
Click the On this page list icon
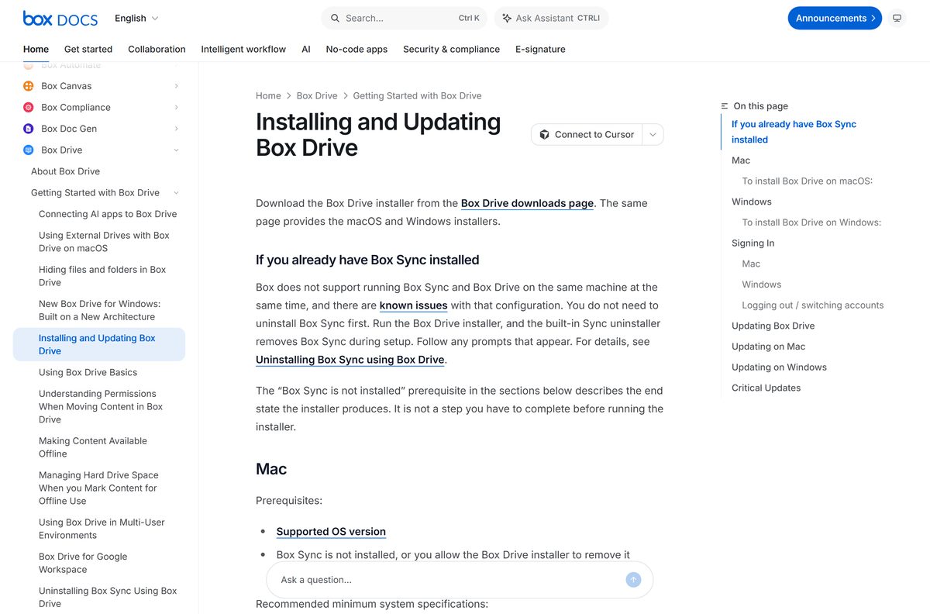pos(725,106)
